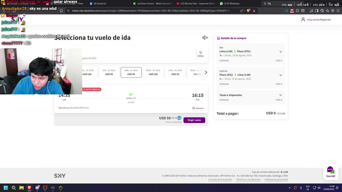Open Windows Start menu
Viewport: 342px width, 192px height.
6,188
